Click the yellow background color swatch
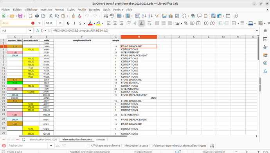 99,23
